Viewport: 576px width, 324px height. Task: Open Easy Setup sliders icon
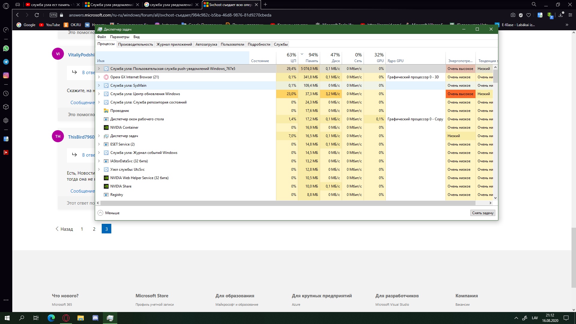point(570,15)
